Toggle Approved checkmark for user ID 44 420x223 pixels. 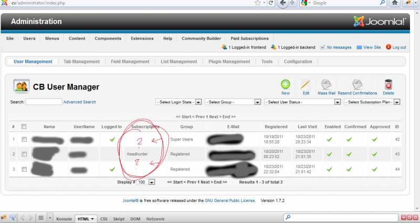point(374,169)
